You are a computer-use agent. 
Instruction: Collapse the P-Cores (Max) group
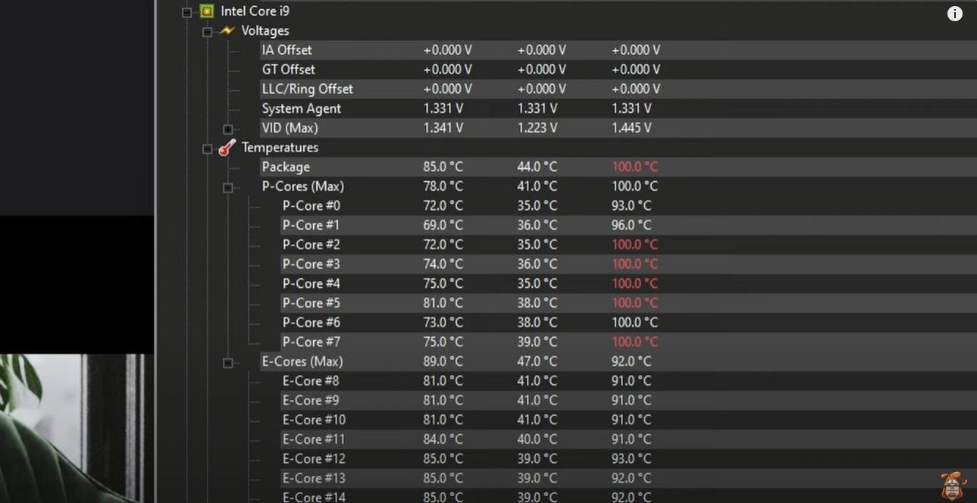(x=227, y=187)
